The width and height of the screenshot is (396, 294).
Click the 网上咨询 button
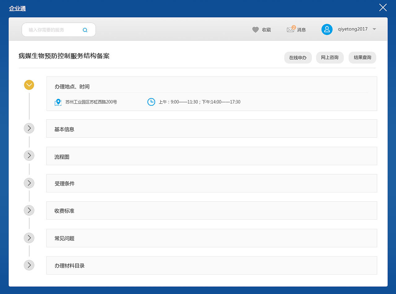click(330, 58)
